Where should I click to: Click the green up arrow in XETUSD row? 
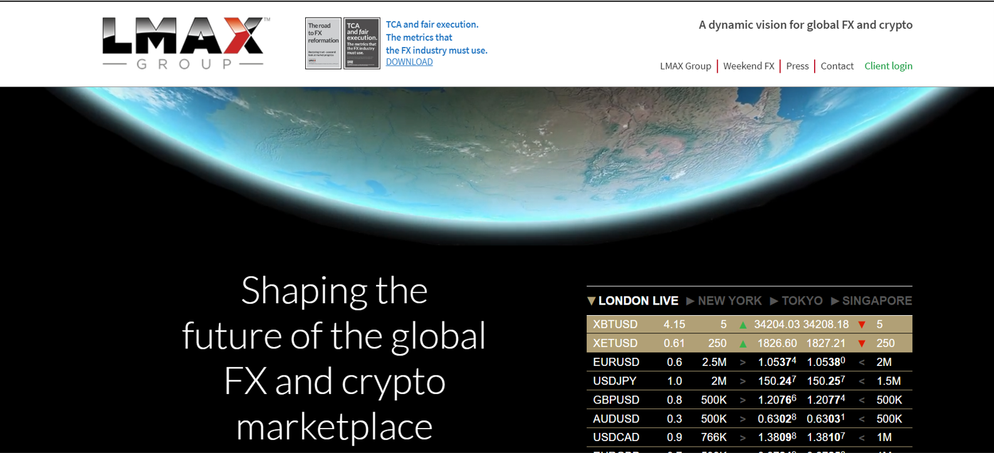(743, 343)
